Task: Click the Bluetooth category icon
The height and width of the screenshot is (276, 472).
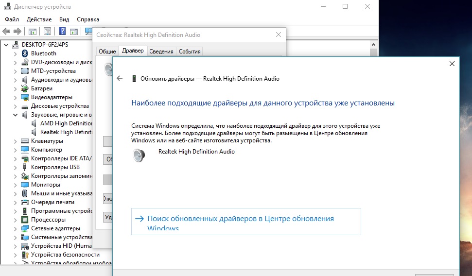Action: [25, 53]
